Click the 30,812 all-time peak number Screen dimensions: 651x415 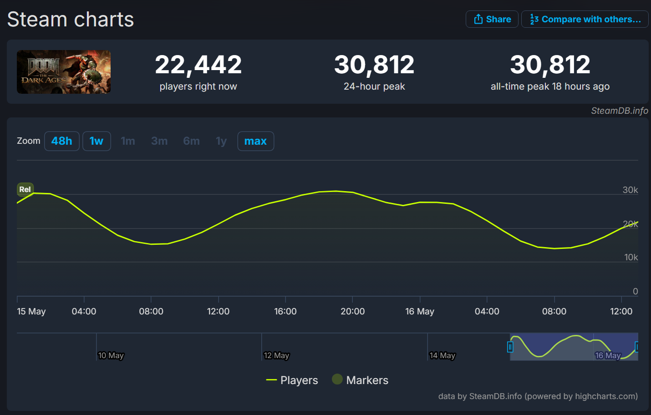[x=550, y=65]
